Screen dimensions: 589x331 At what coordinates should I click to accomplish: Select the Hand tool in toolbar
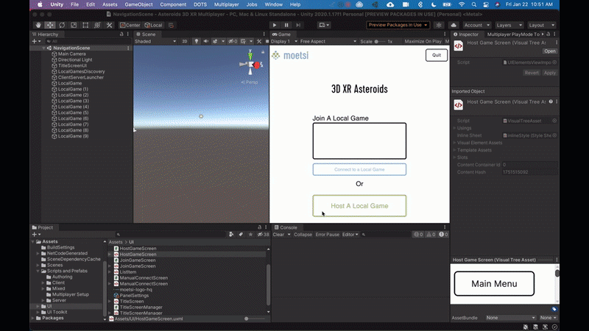38,25
